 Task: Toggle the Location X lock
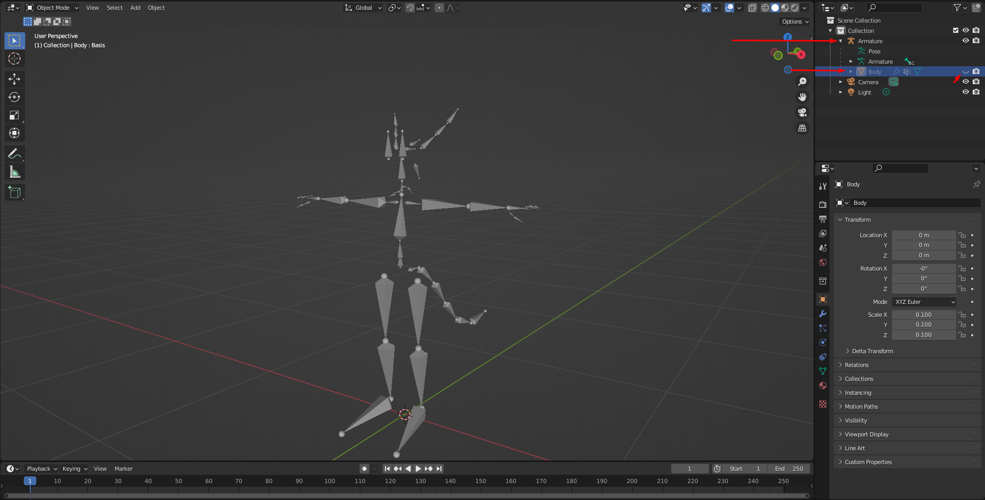point(962,235)
